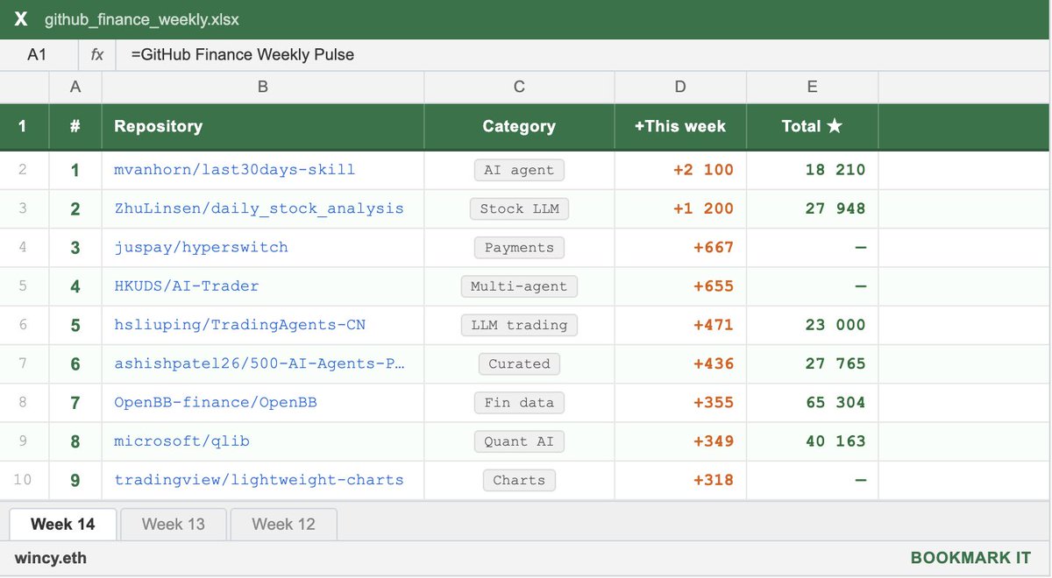Select the 23 000 total stars cell
This screenshot has width=1052, height=578.
pos(813,325)
